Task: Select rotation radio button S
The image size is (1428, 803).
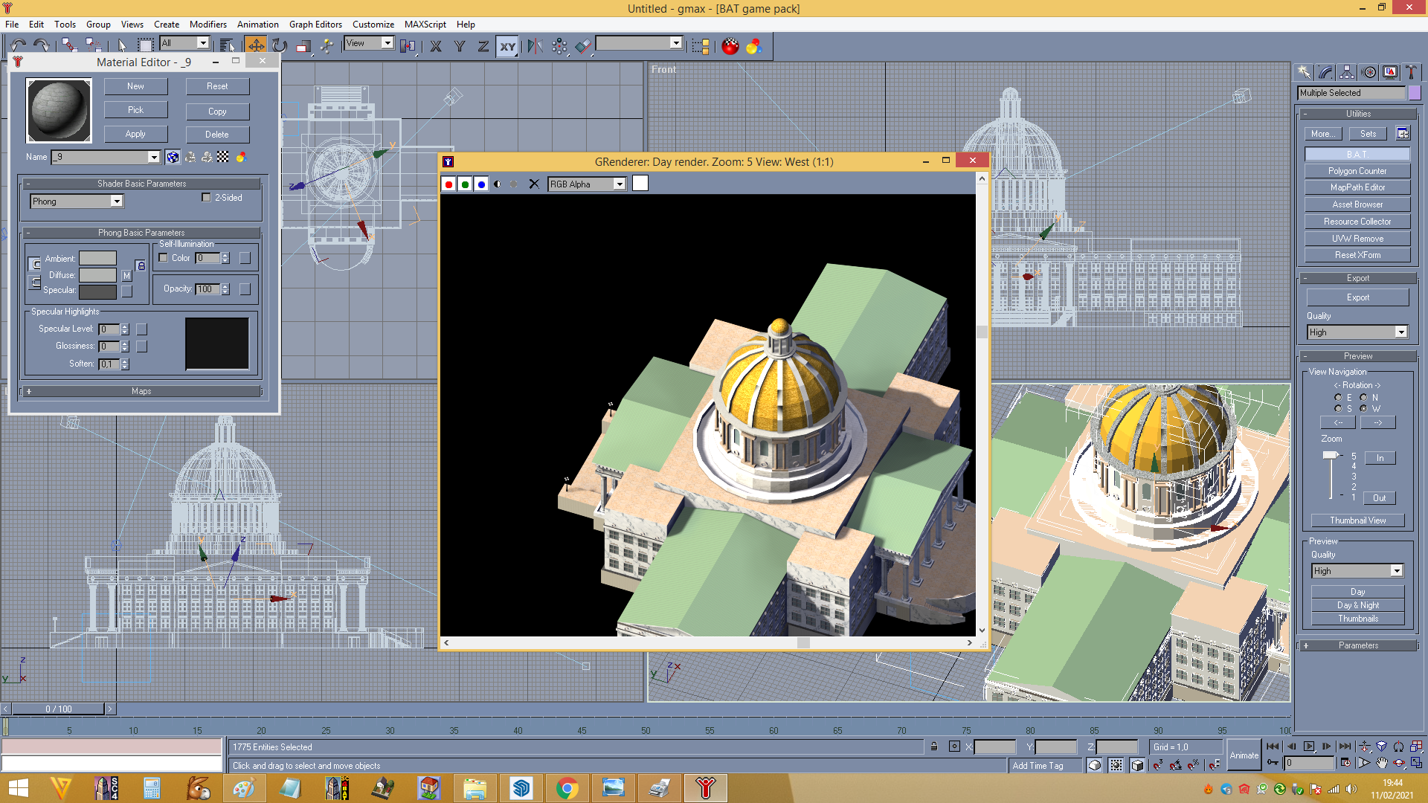Action: tap(1338, 409)
